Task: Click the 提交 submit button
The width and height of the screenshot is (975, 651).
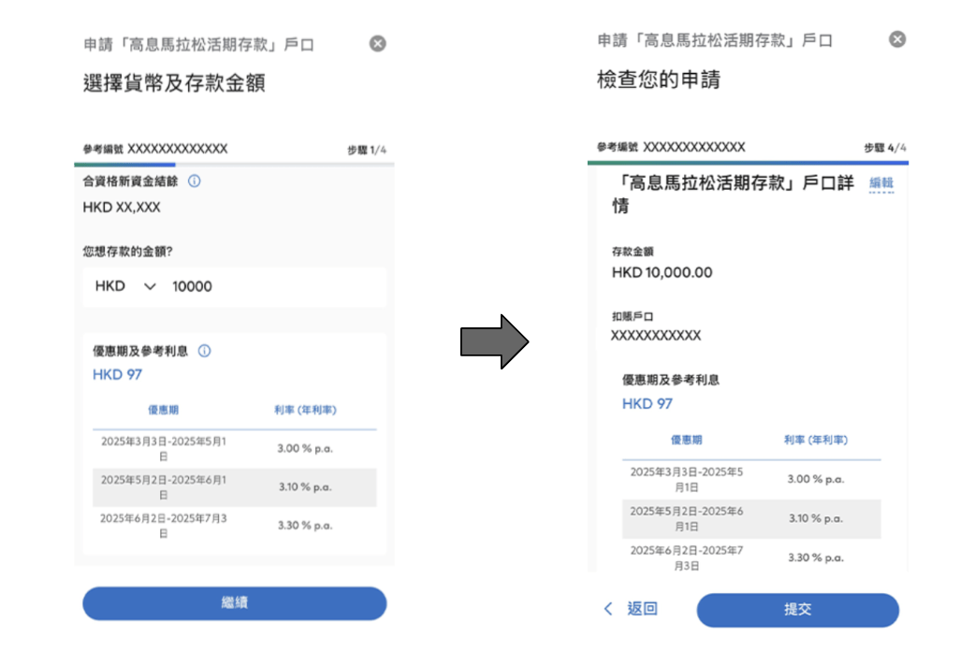Action: coord(797,610)
